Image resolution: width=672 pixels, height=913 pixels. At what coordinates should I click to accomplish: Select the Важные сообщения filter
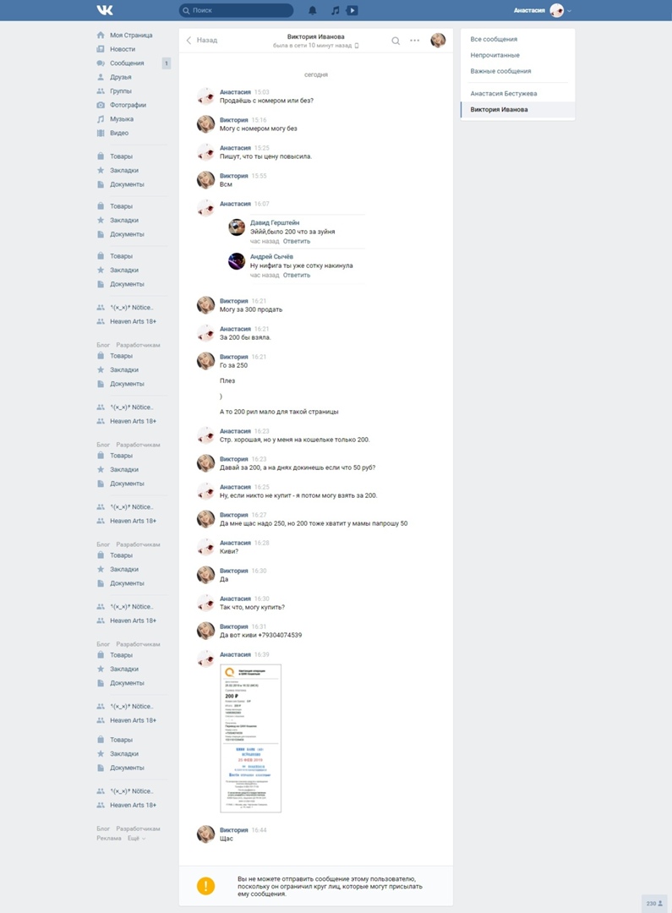click(500, 71)
